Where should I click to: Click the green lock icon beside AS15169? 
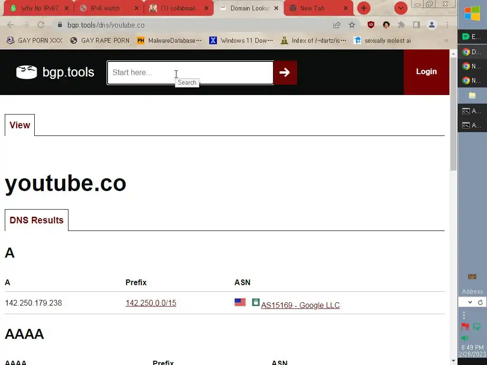point(255,302)
